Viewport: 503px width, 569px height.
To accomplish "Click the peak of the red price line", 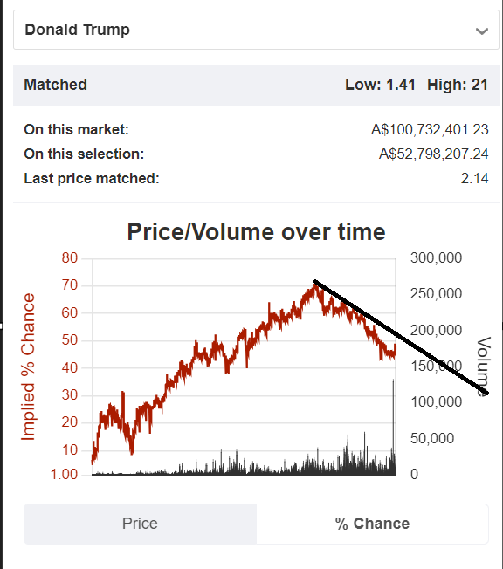I will tap(315, 284).
